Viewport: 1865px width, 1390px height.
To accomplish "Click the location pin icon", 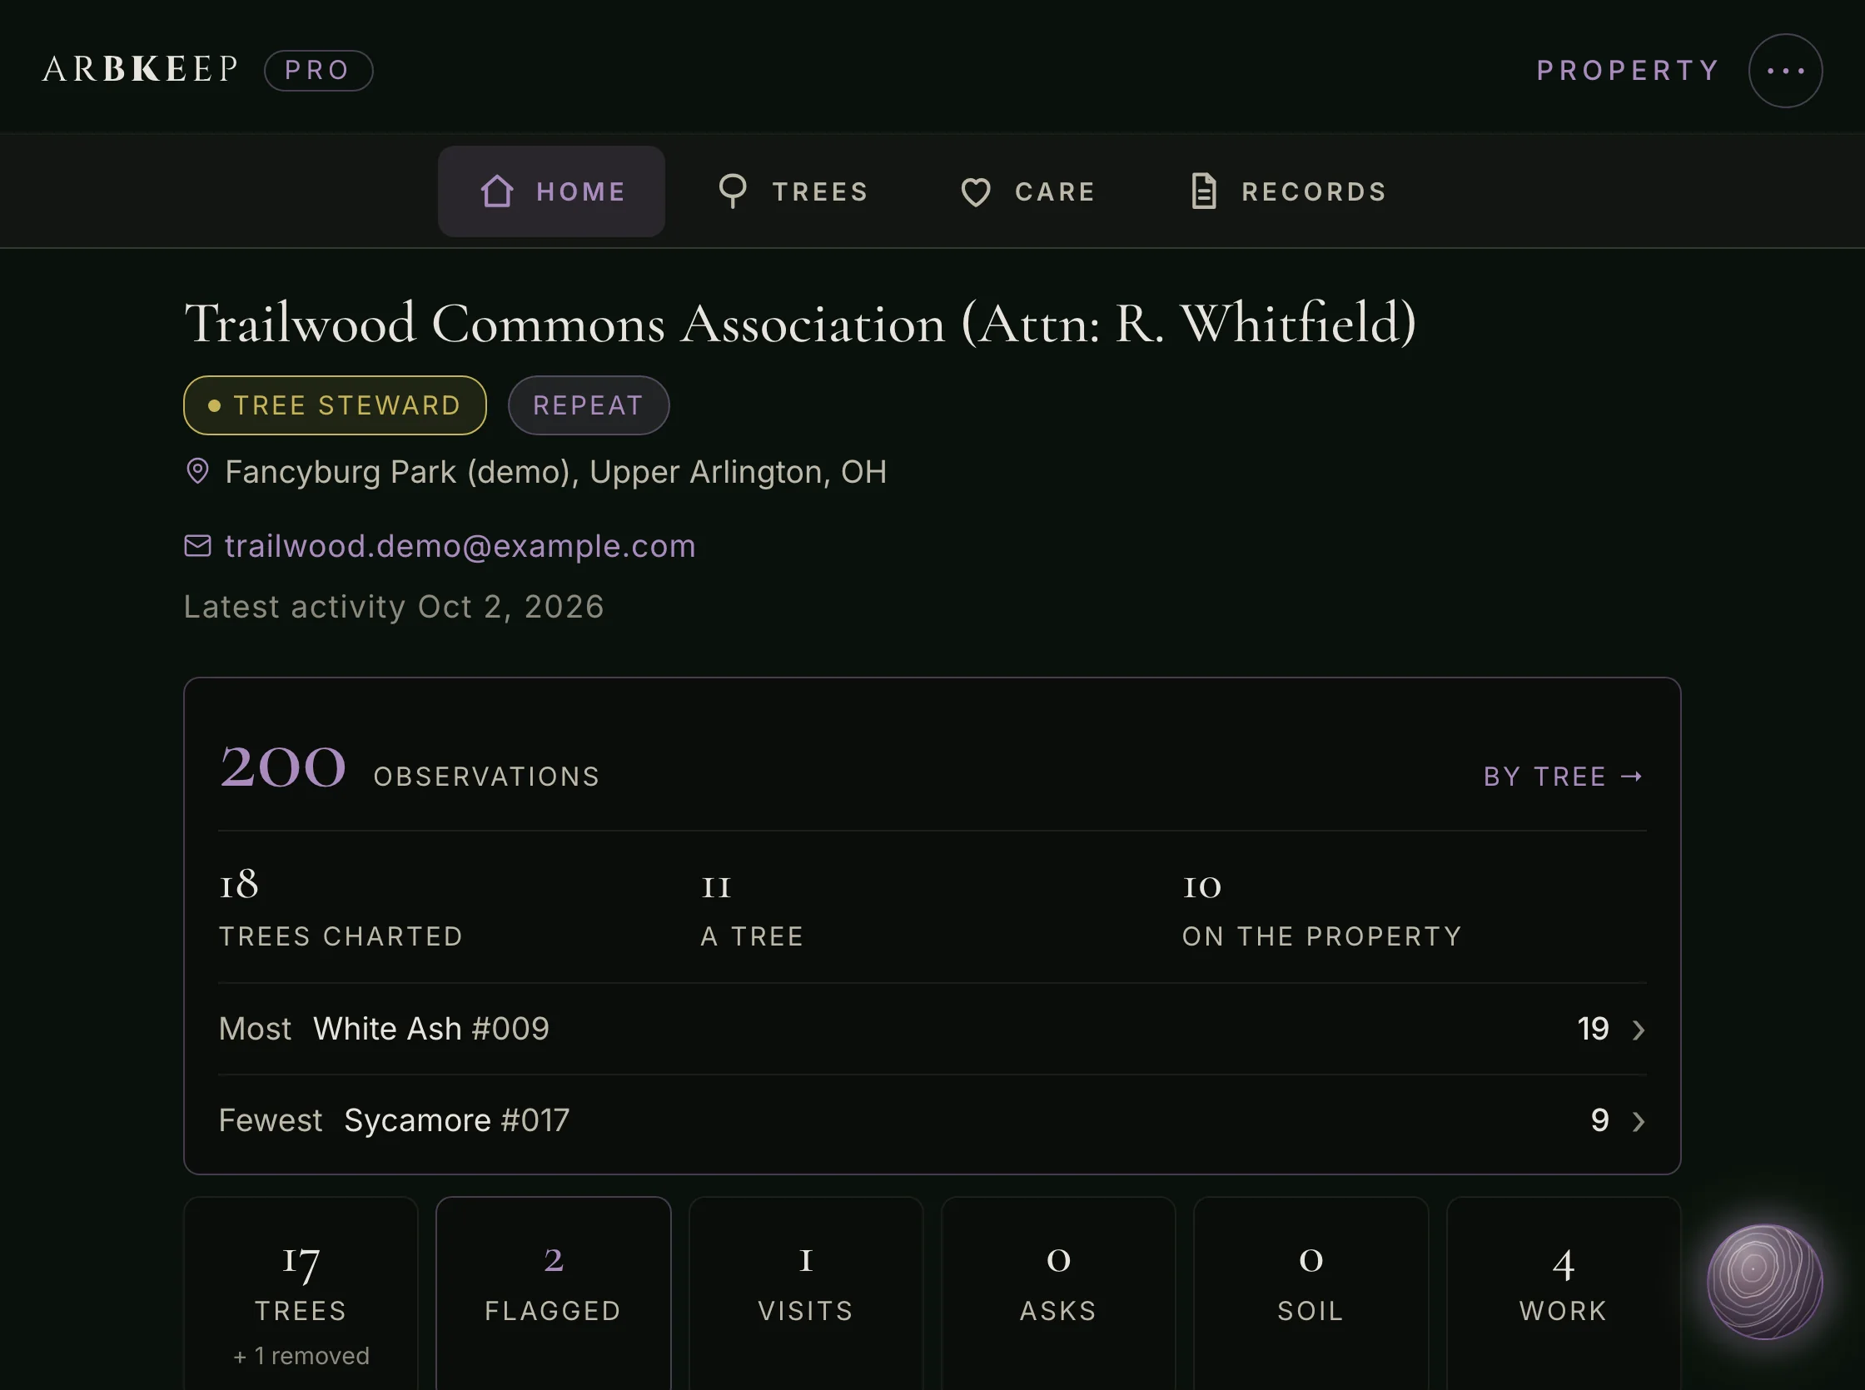I will pos(198,471).
